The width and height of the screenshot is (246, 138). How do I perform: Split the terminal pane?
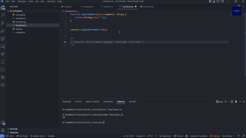tap(232, 102)
